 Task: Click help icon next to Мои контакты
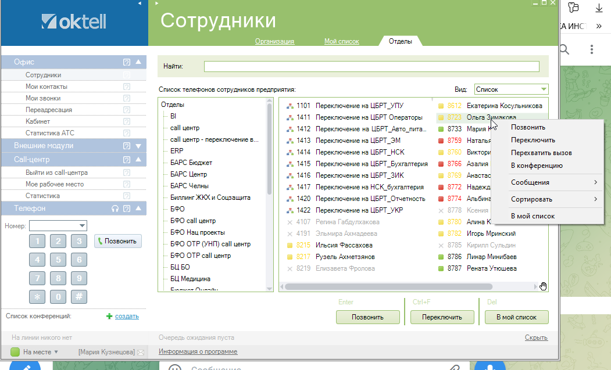pyautogui.click(x=127, y=87)
